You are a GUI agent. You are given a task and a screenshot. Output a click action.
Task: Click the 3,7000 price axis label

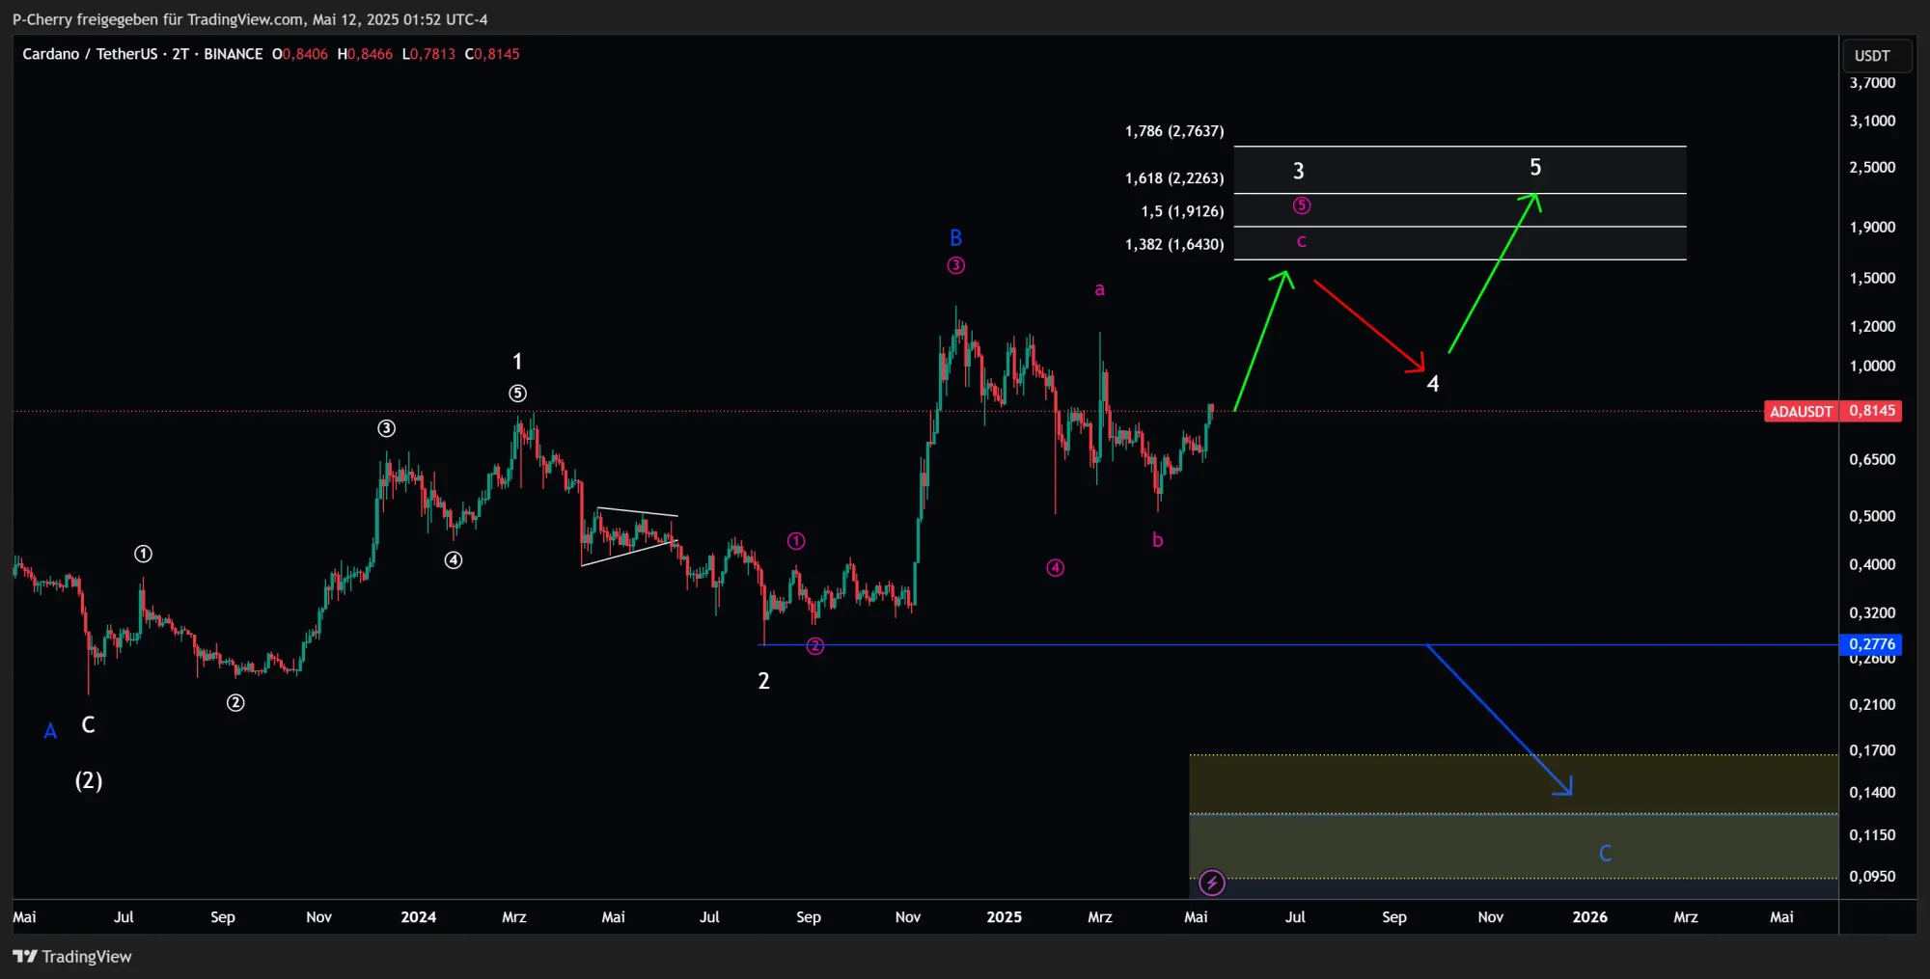click(1872, 83)
